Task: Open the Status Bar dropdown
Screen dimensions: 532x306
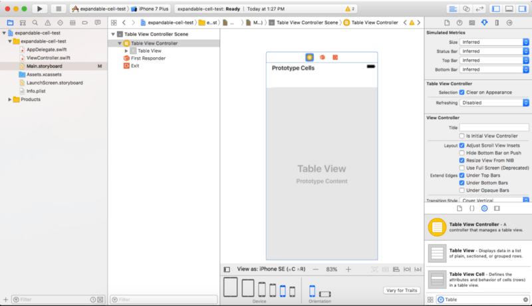Action: (493, 51)
